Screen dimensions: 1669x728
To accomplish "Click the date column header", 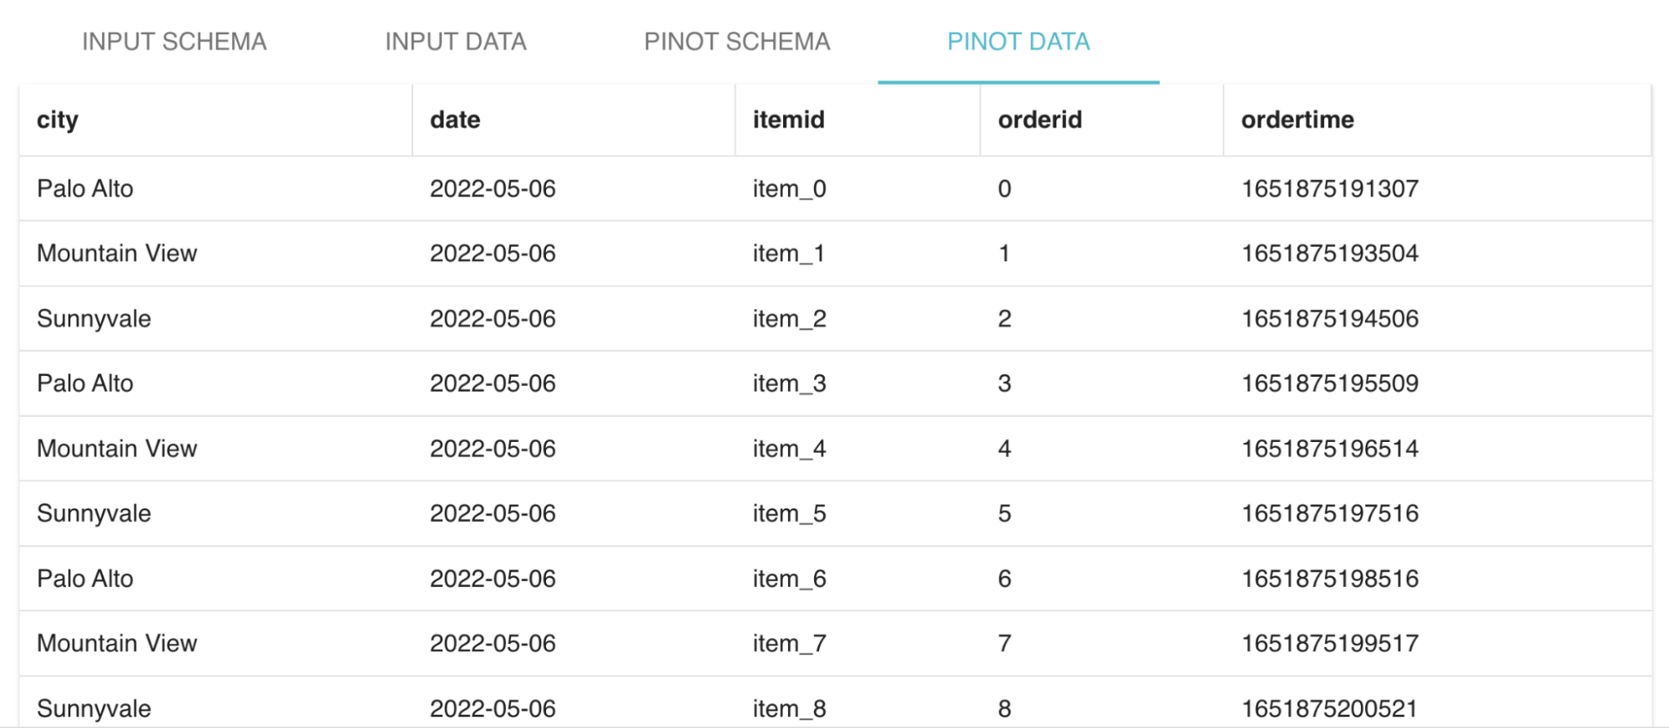I will coord(454,119).
